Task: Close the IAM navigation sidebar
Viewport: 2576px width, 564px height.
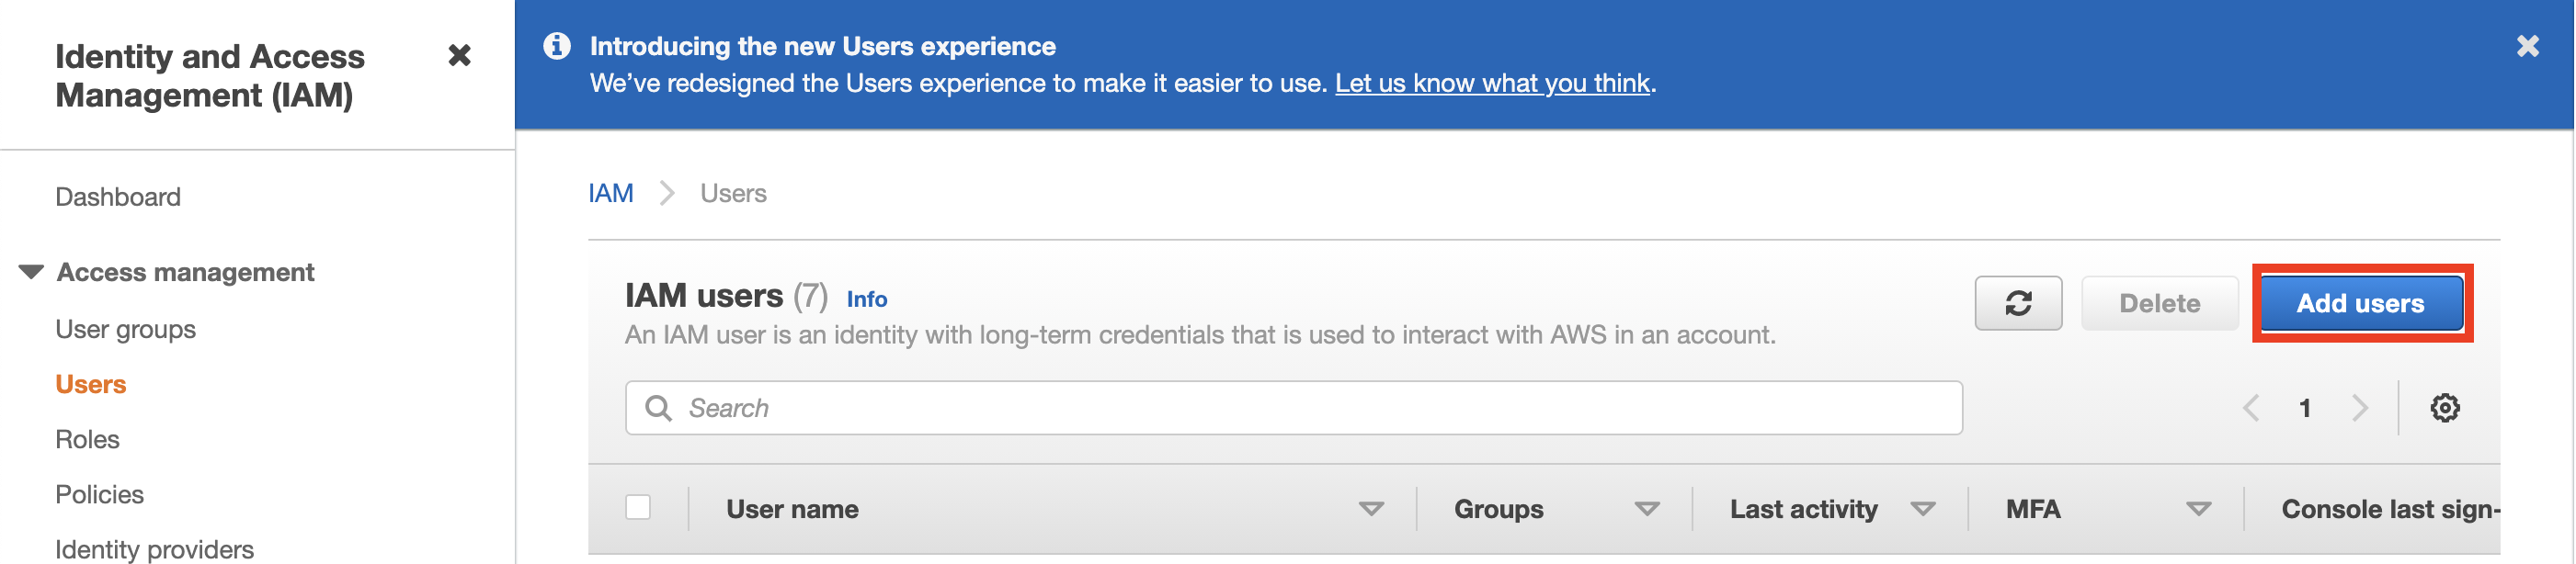Action: [459, 55]
